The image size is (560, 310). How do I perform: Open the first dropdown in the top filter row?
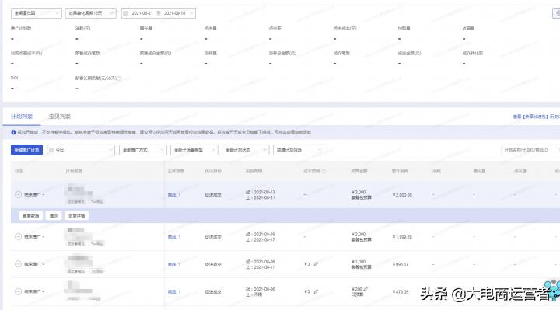point(37,13)
